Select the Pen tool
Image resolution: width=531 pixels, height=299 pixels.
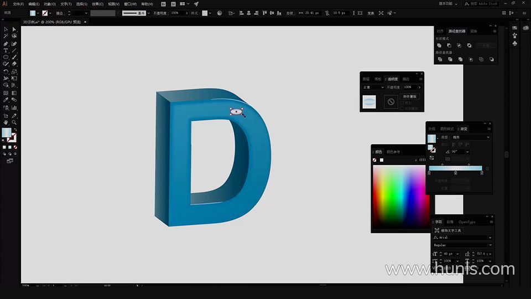(6, 44)
